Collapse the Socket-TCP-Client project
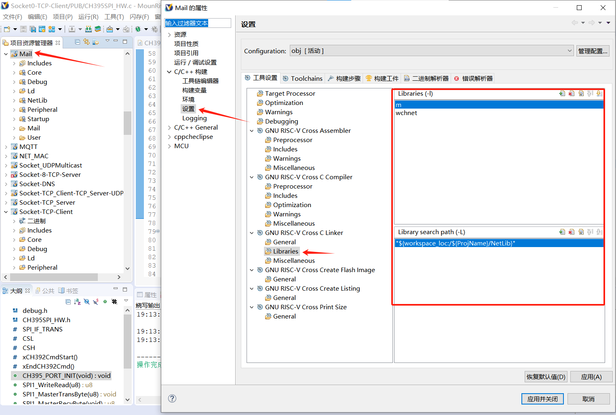This screenshot has width=616, height=415. tap(6, 212)
